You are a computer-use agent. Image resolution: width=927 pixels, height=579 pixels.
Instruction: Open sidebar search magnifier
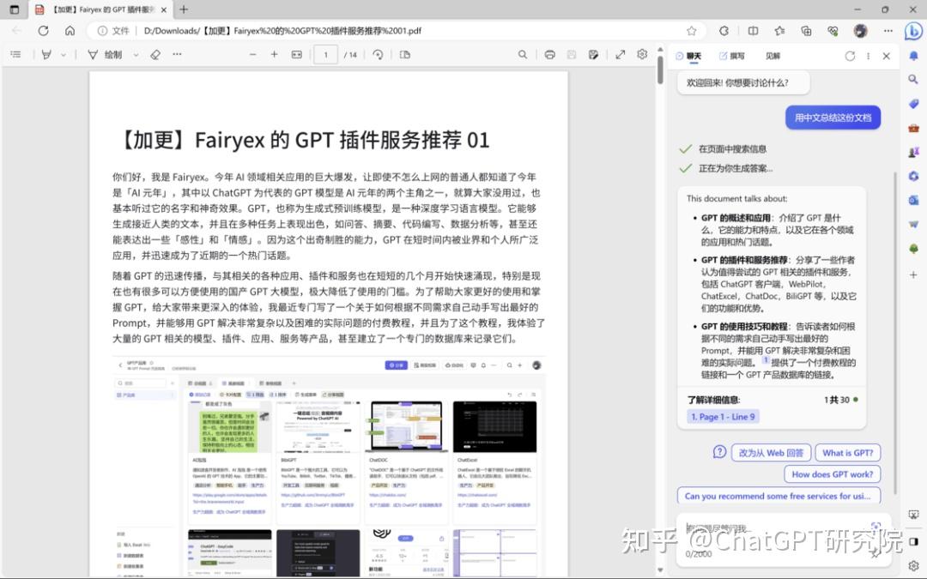913,79
